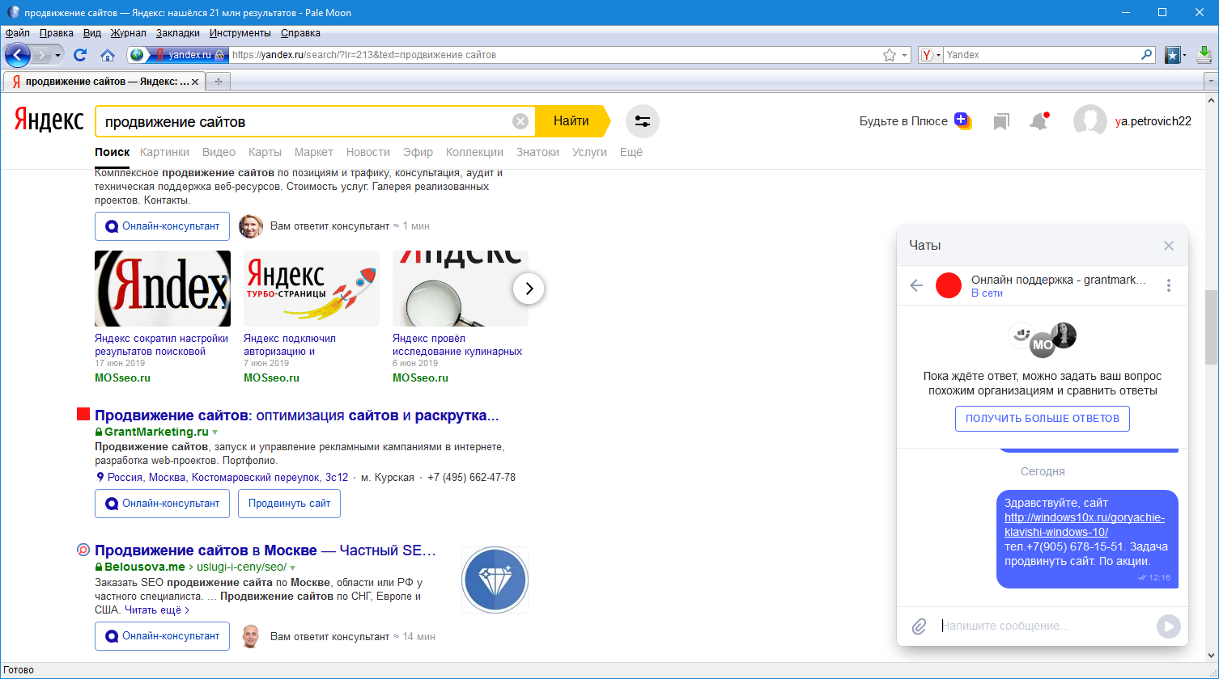Viewport: 1219px width, 679px height.
Task: Click the magnifier in the Yandex search bar
Action: pos(1146,55)
